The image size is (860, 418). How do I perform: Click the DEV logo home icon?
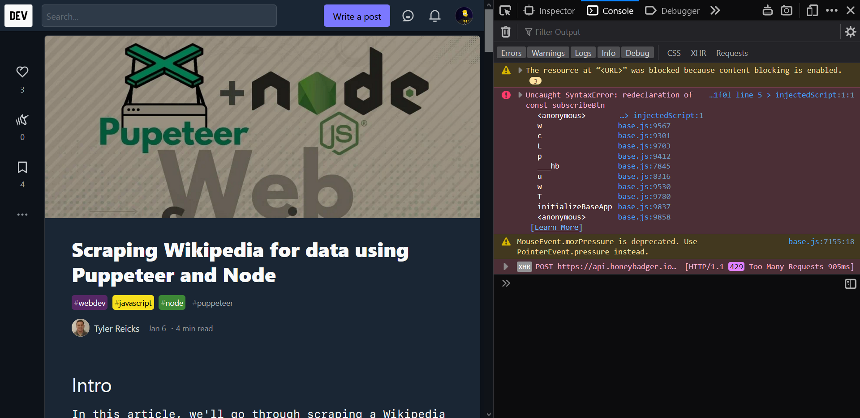pyautogui.click(x=18, y=16)
